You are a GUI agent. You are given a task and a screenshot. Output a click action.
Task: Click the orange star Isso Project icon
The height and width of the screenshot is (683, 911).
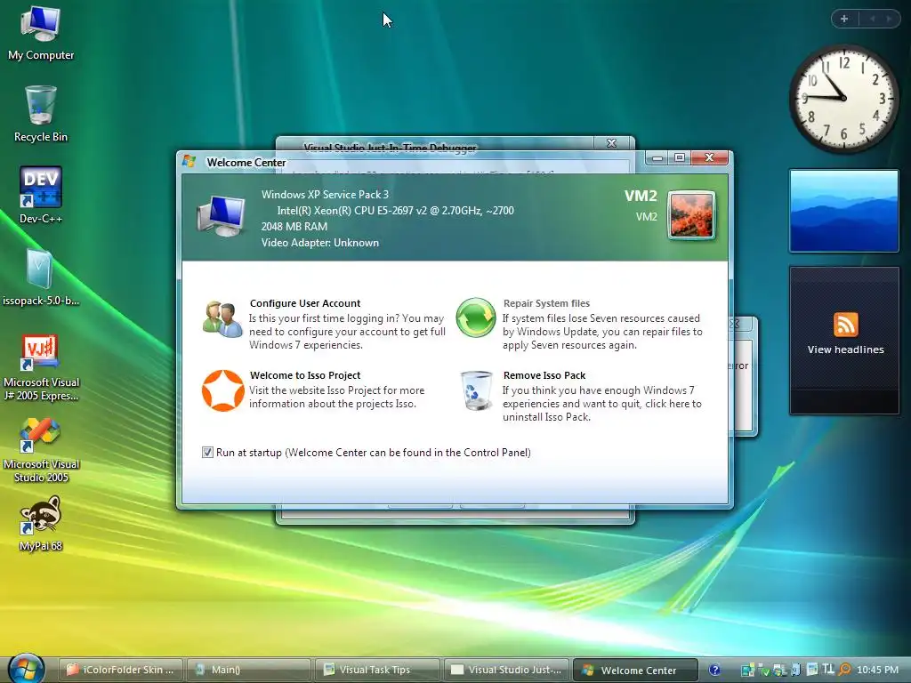[x=222, y=390]
